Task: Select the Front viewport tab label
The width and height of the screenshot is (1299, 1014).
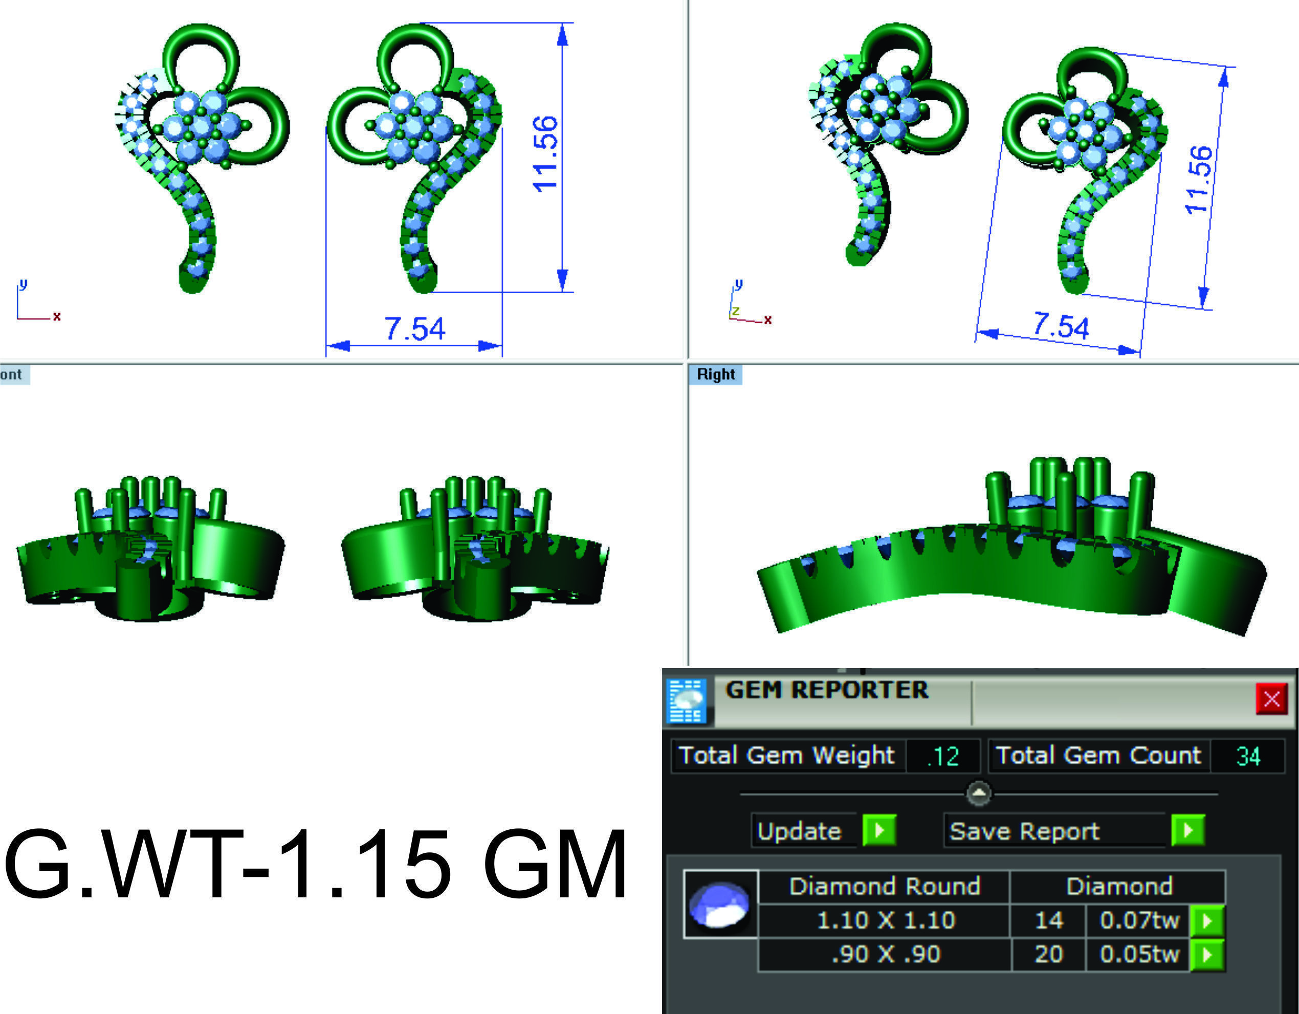Action: pyautogui.click(x=14, y=374)
